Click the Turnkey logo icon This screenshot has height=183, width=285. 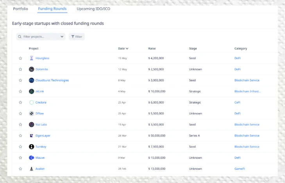31,147
